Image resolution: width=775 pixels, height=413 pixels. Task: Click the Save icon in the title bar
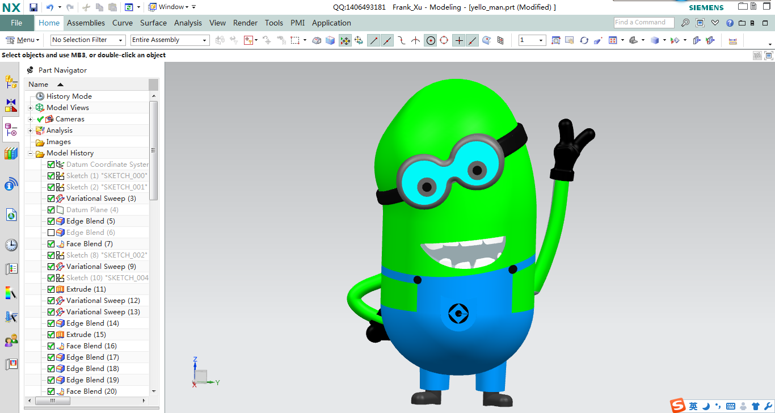pos(33,7)
